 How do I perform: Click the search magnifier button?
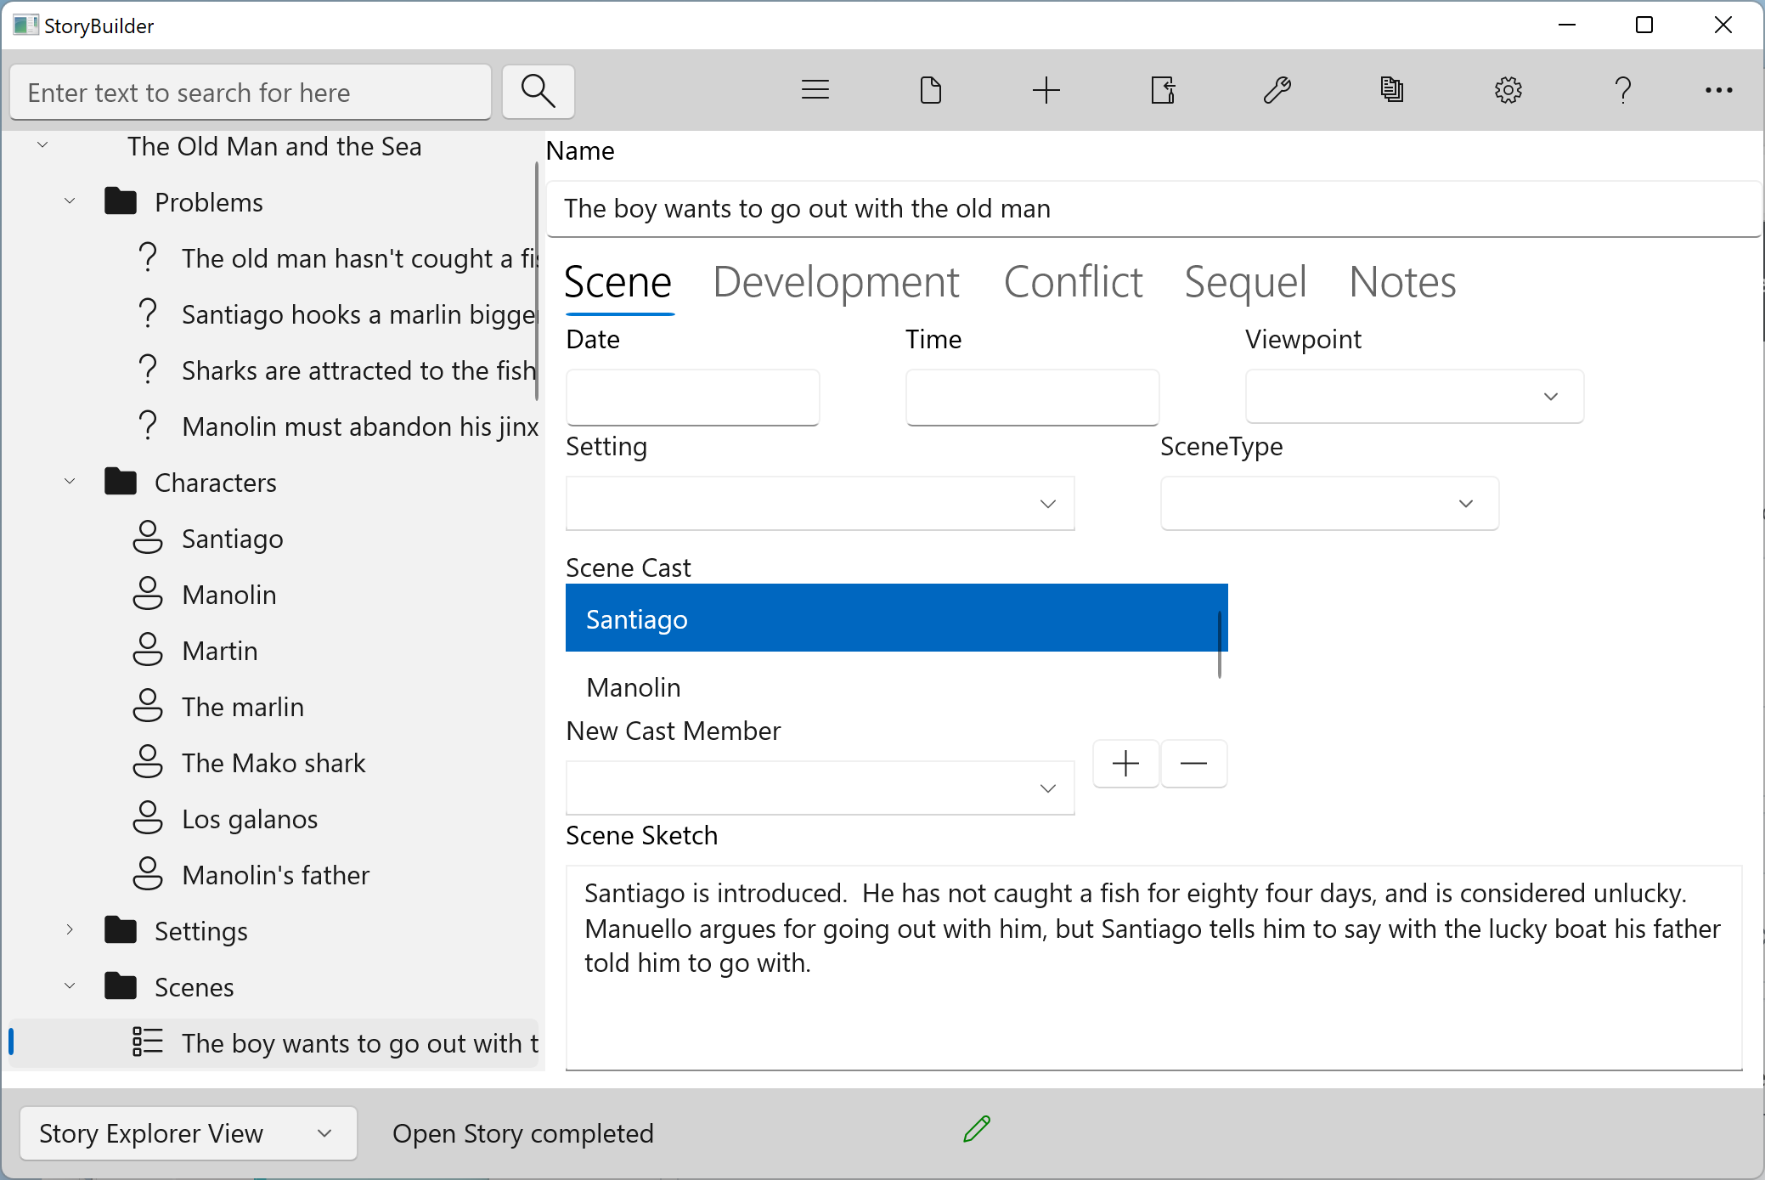point(538,91)
